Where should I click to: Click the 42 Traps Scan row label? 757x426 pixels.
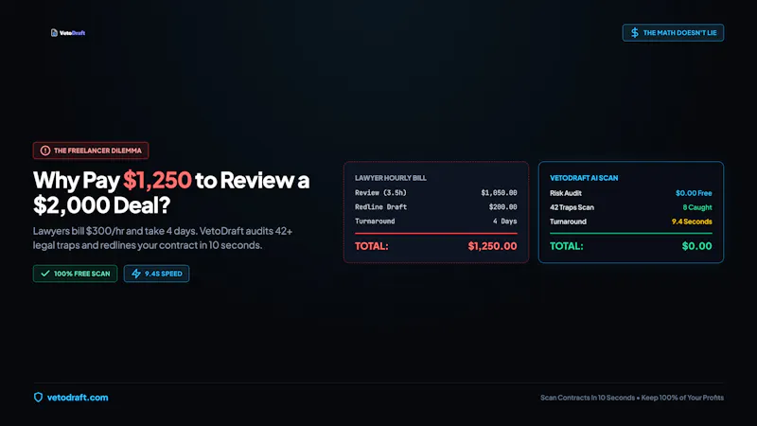point(572,207)
